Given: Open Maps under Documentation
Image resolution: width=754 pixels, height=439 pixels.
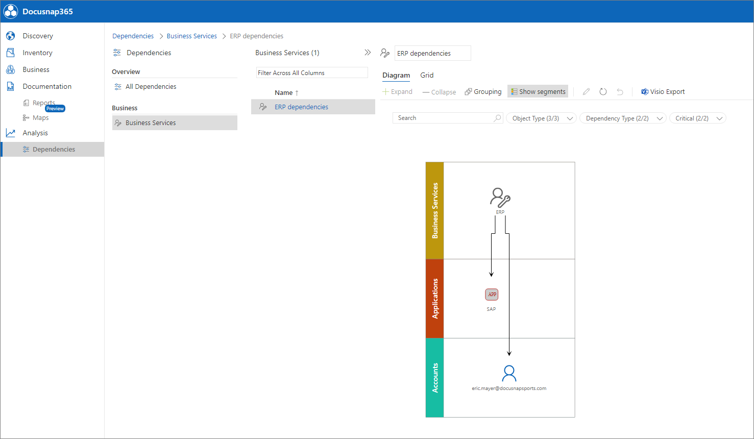Looking at the screenshot, I should pos(40,117).
